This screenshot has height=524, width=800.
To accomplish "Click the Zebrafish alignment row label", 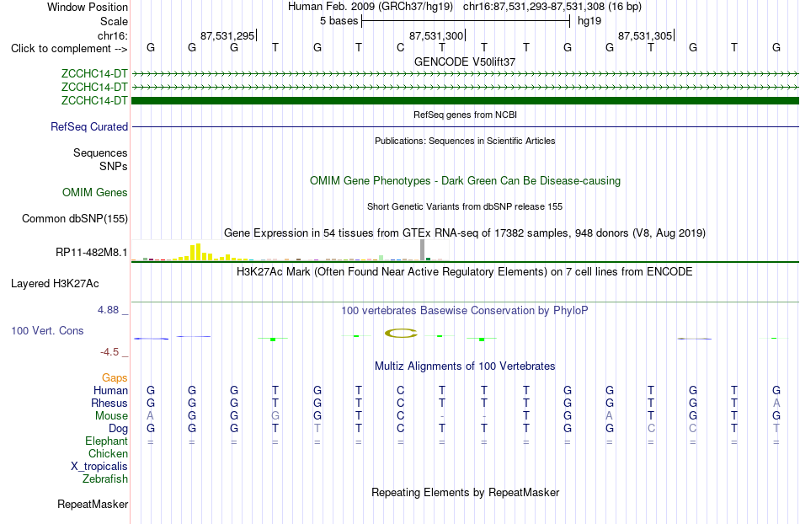I will tap(105, 479).
